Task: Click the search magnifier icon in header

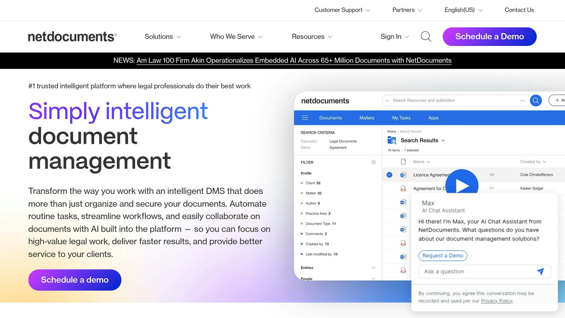Action: point(426,36)
